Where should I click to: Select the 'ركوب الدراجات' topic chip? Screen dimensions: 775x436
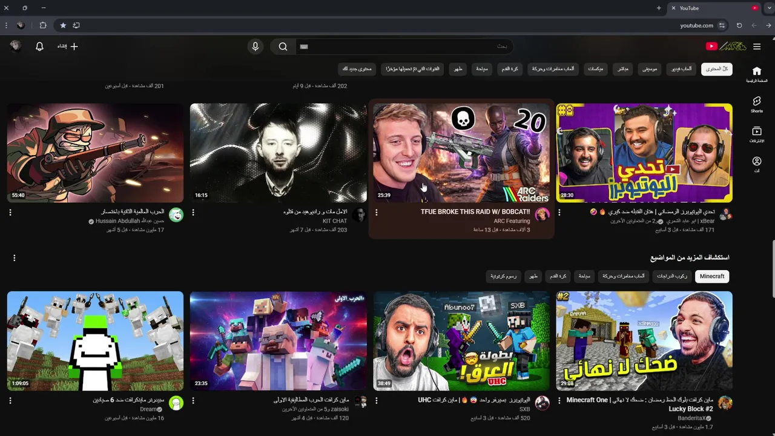point(672,276)
